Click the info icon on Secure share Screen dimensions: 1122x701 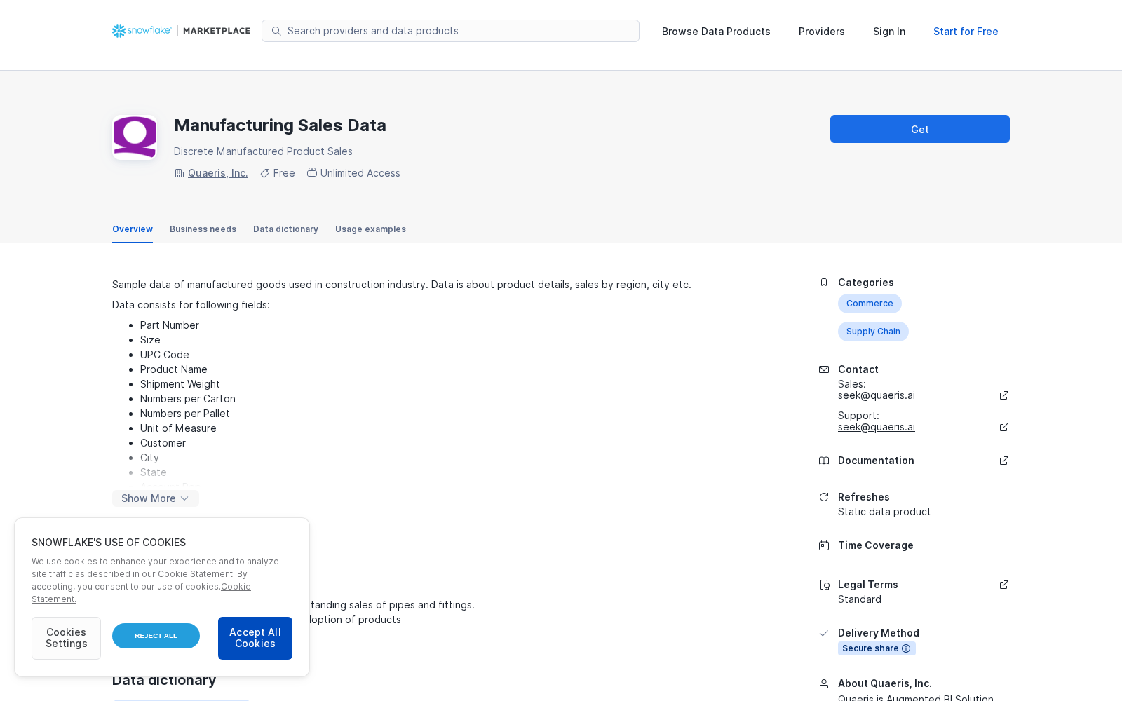(906, 648)
